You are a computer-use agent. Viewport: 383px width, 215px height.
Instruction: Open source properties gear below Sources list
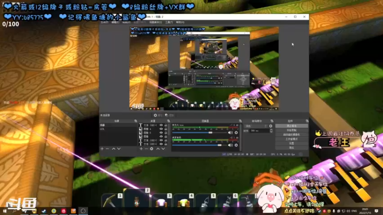click(152, 149)
